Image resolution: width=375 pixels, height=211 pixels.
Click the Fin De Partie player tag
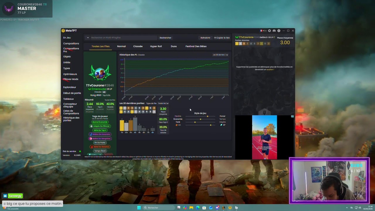click(x=100, y=143)
